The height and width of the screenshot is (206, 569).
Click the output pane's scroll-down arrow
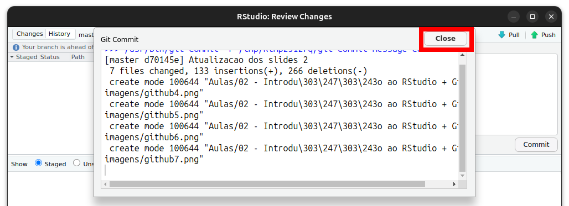tap(462, 175)
